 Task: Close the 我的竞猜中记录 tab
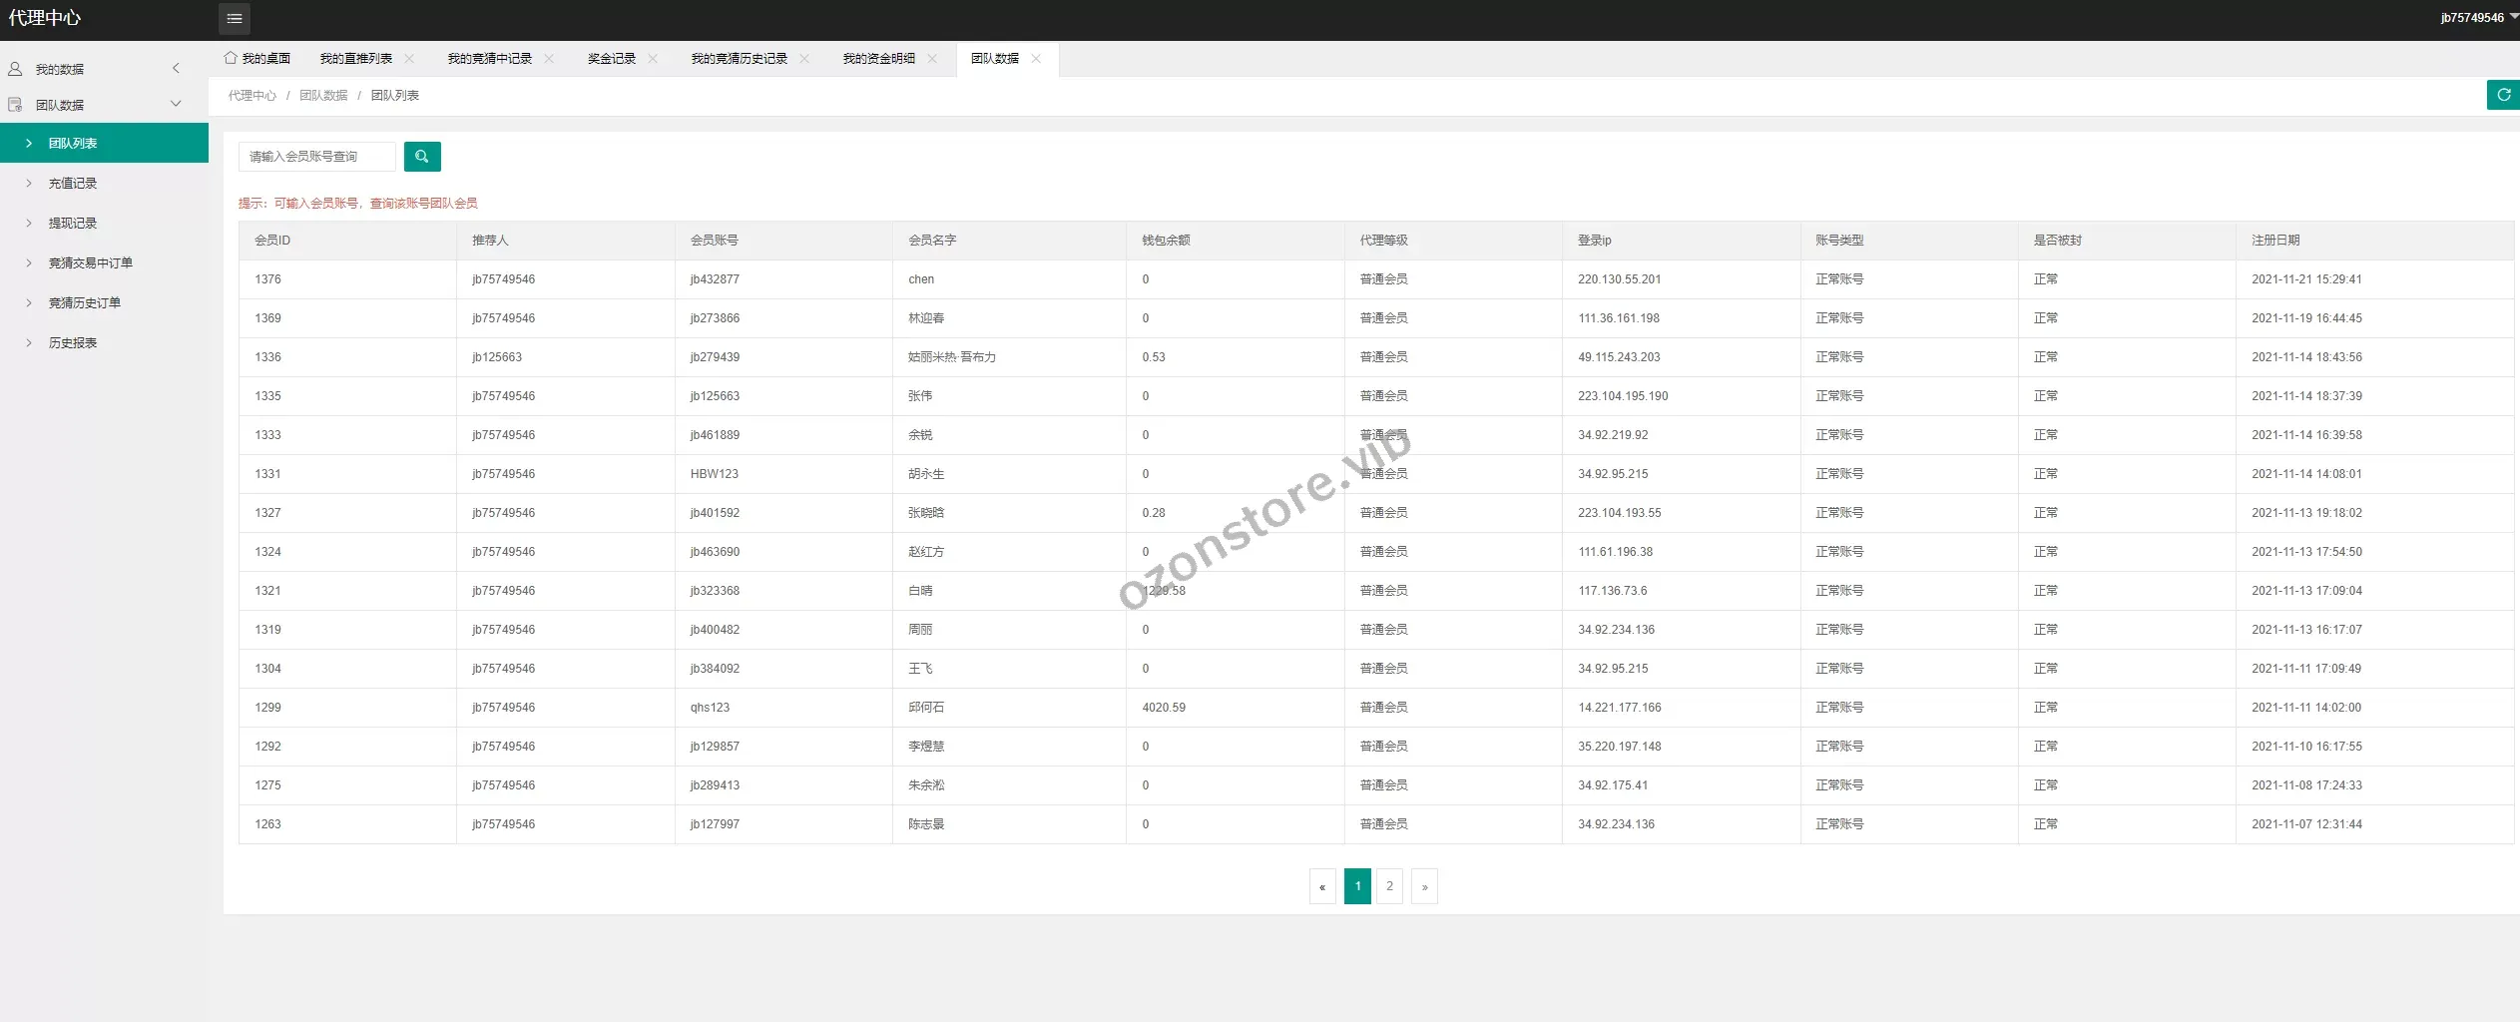click(x=549, y=59)
